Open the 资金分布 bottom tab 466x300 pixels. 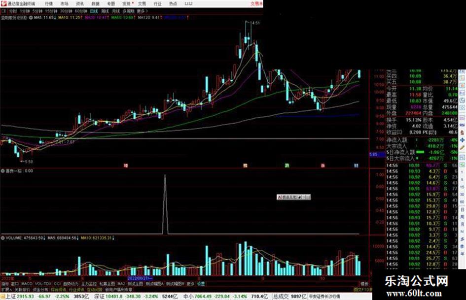pos(40,289)
